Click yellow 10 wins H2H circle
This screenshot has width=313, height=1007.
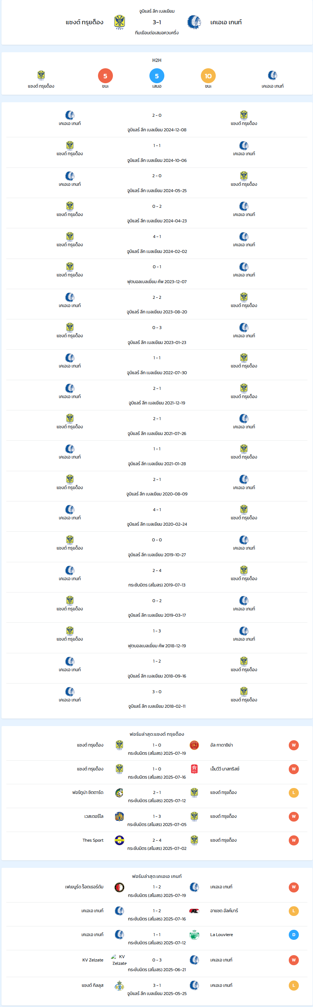tap(208, 76)
